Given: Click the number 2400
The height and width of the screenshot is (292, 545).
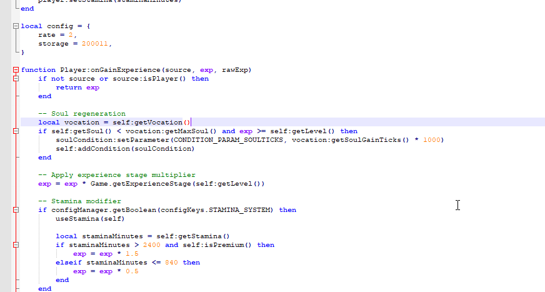Looking at the screenshot, I should pos(151,245).
